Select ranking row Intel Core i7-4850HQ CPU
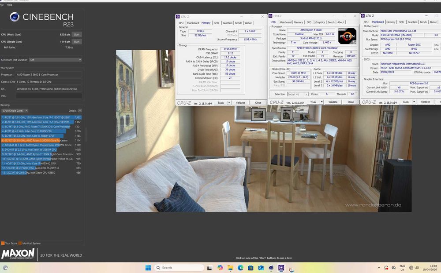 click(x=41, y=164)
